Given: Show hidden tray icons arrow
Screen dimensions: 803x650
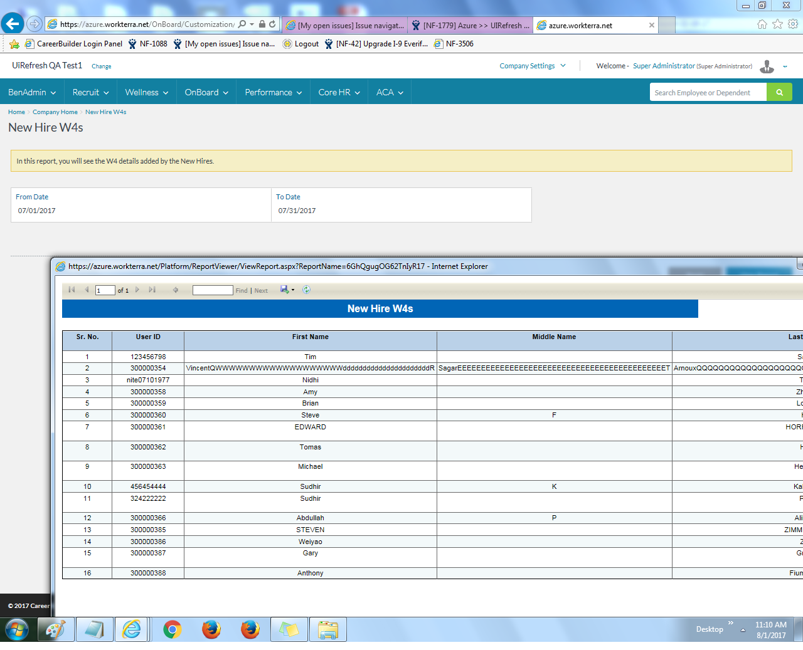Looking at the screenshot, I should click(x=743, y=630).
